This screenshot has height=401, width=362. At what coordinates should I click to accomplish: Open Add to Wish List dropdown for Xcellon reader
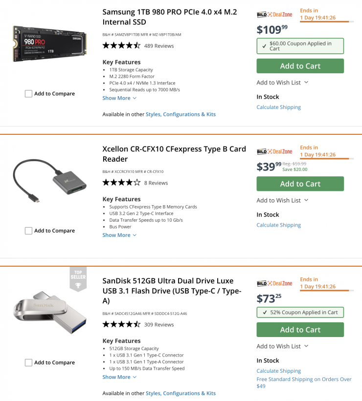[282, 200]
